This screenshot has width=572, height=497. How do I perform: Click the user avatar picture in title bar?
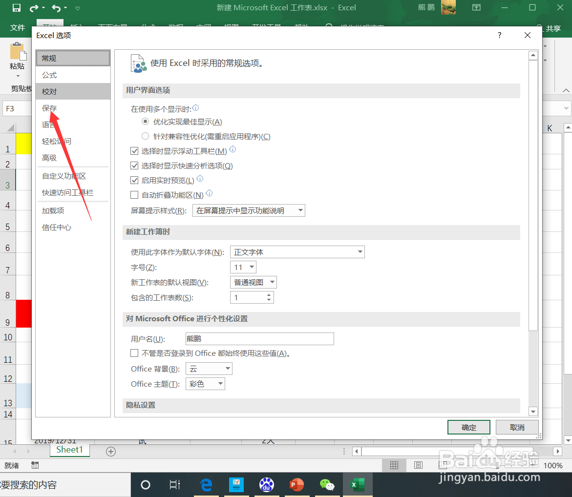(x=448, y=7)
